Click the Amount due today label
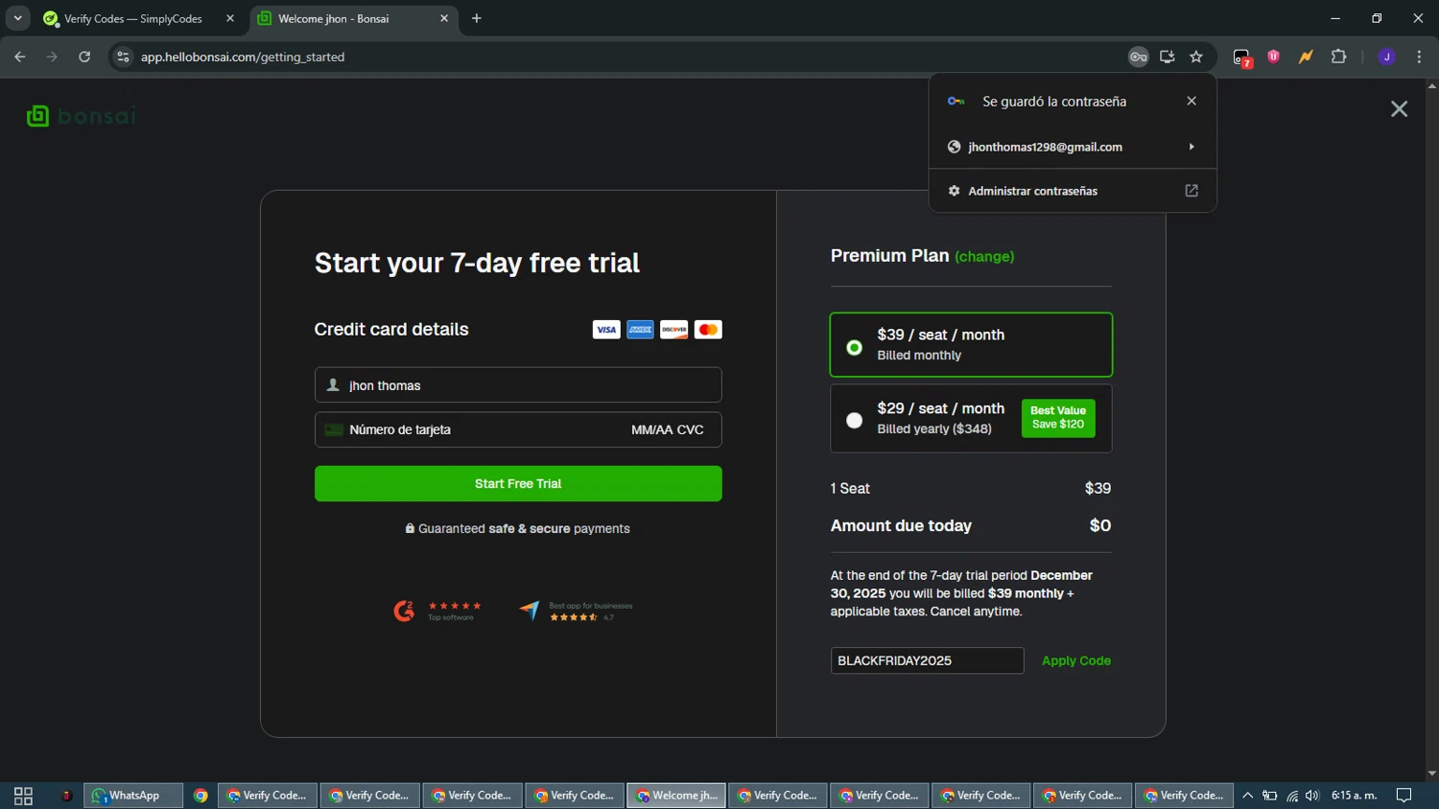Screen dimensions: 1439x809 [x=901, y=526]
